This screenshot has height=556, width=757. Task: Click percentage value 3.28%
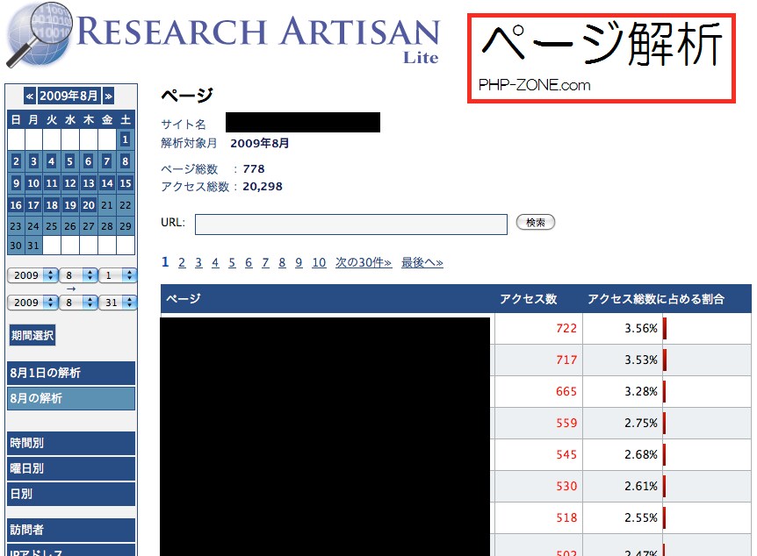(641, 391)
